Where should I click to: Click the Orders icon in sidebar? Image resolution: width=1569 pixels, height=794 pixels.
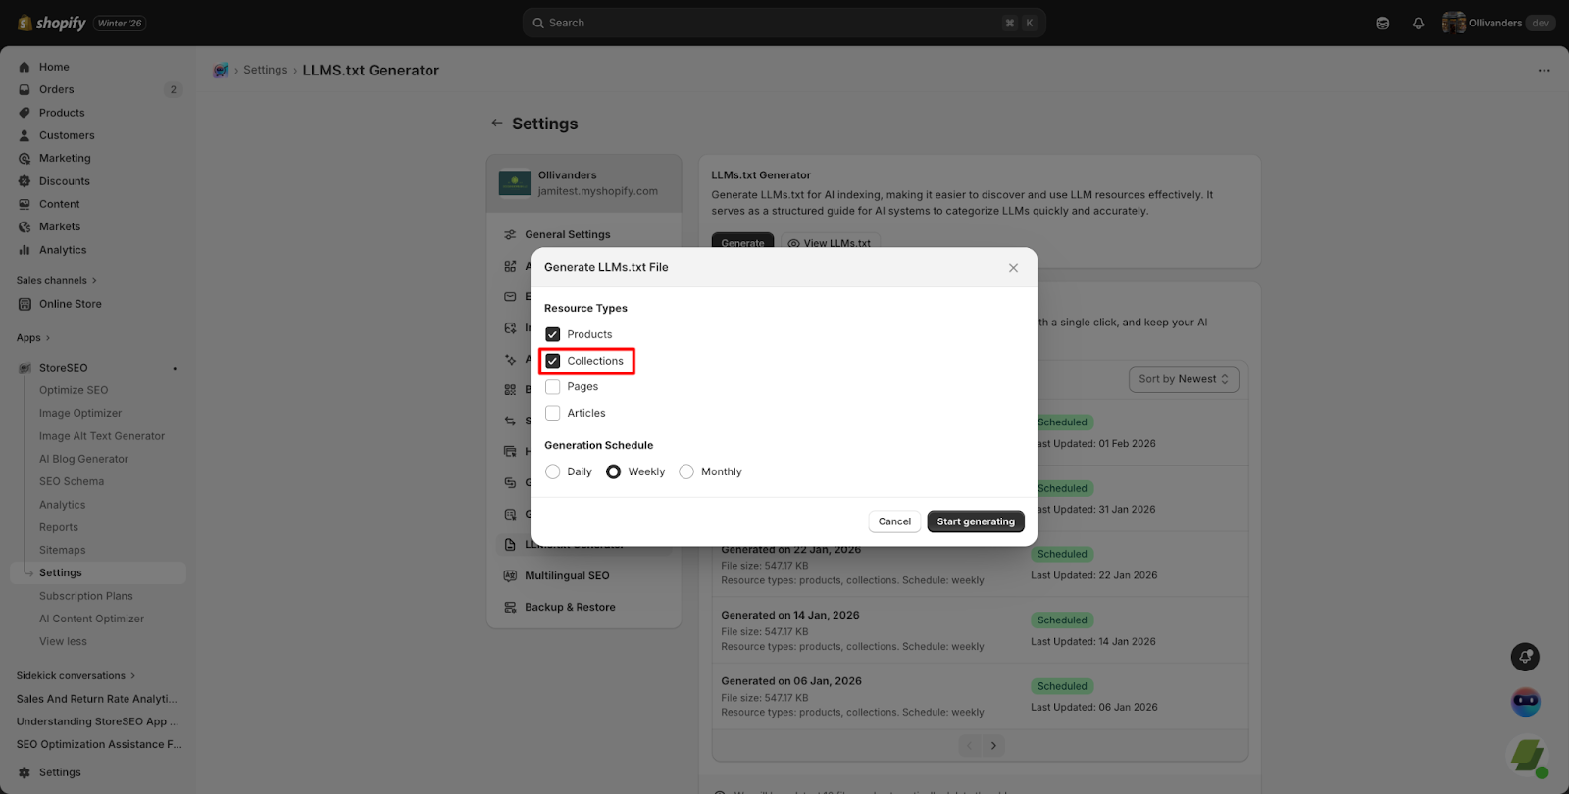click(x=25, y=89)
